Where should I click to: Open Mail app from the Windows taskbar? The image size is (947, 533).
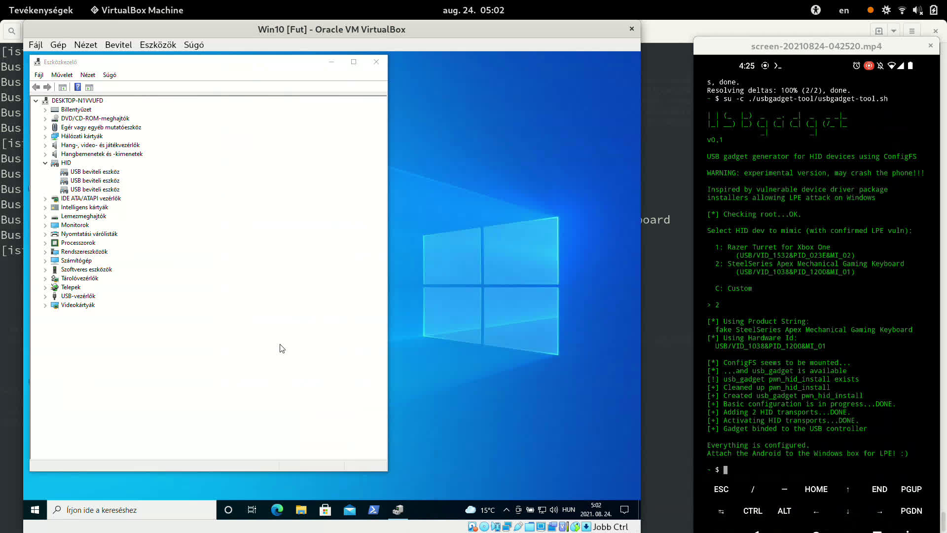click(x=350, y=510)
